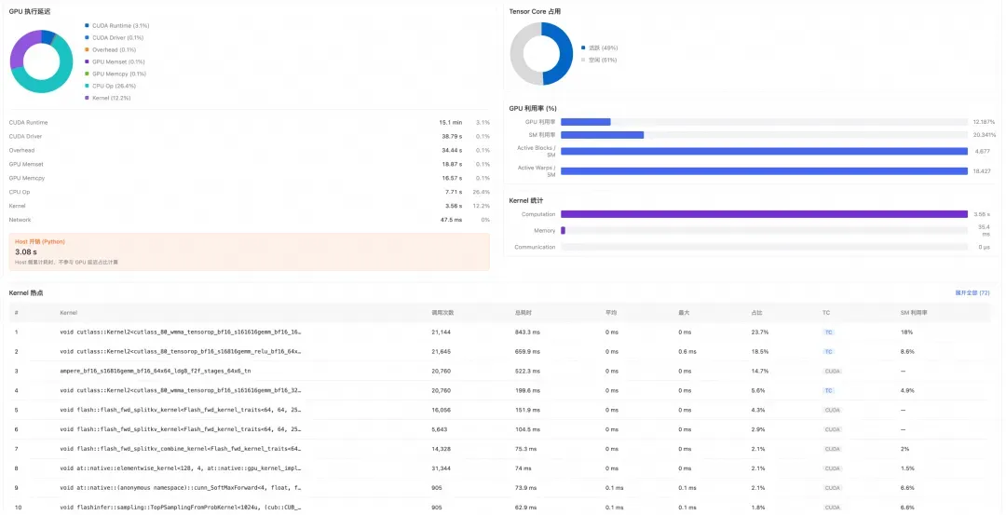Click the CUDA Driver legend item
This screenshot has width=1006, height=515.
coord(115,38)
